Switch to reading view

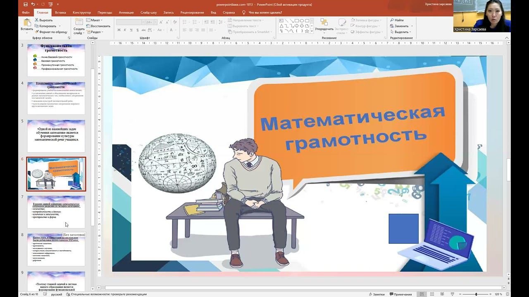tap(442, 294)
